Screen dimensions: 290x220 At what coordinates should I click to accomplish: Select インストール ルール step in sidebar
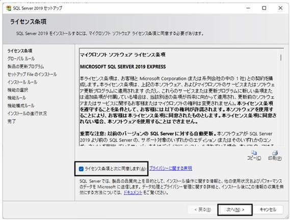tap(22, 82)
